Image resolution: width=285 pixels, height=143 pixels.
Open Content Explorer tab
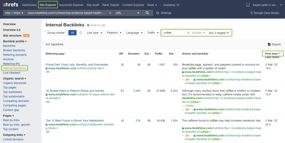point(133,5)
